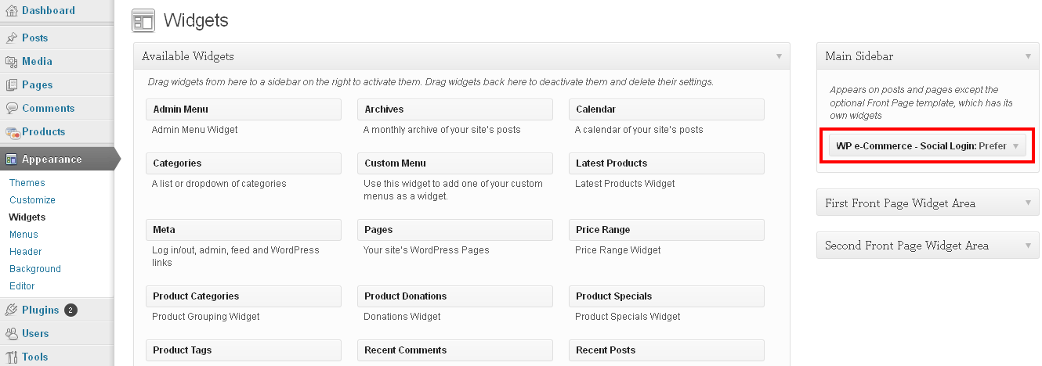
Task: Open the Themes submenu item
Action: click(x=27, y=183)
